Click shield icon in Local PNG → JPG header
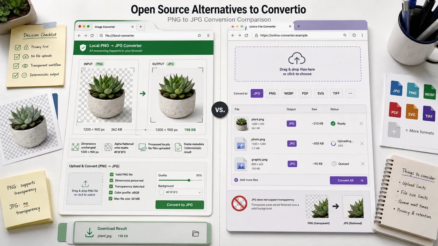This screenshot has height=246, width=438. pyautogui.click(x=83, y=48)
